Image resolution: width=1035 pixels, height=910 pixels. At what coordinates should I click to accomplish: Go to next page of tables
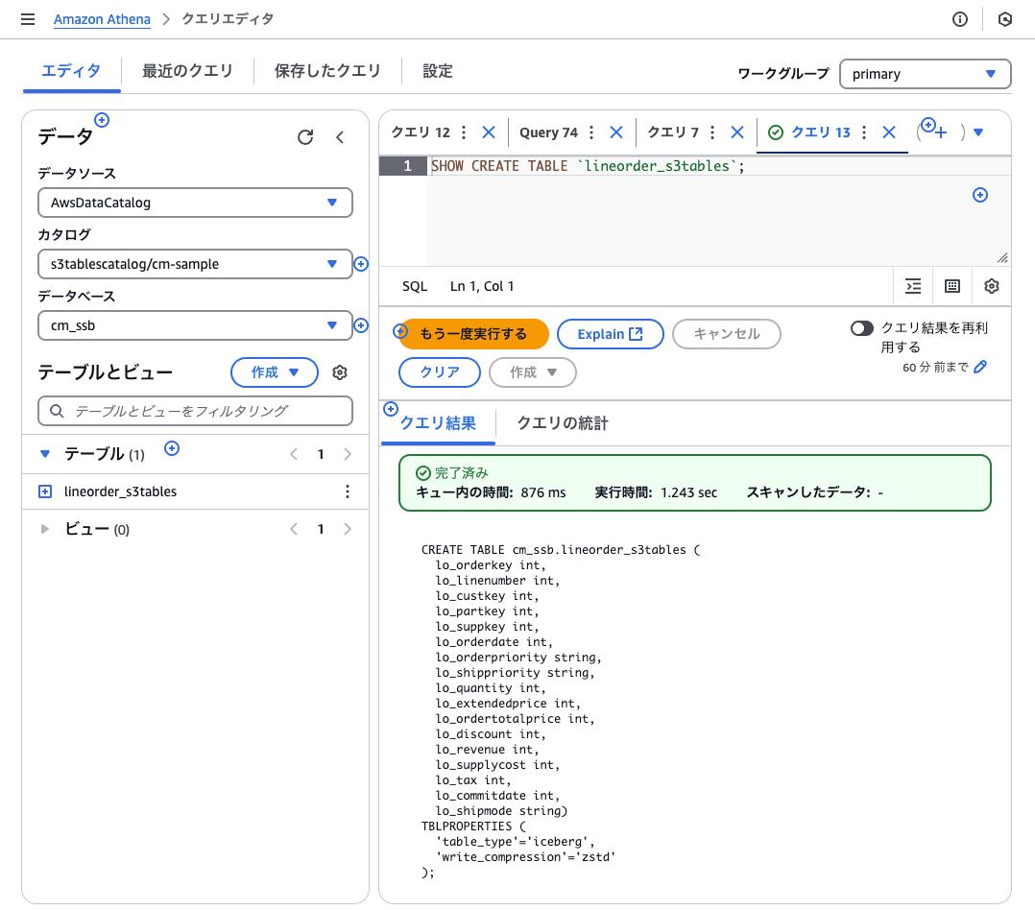pos(348,454)
